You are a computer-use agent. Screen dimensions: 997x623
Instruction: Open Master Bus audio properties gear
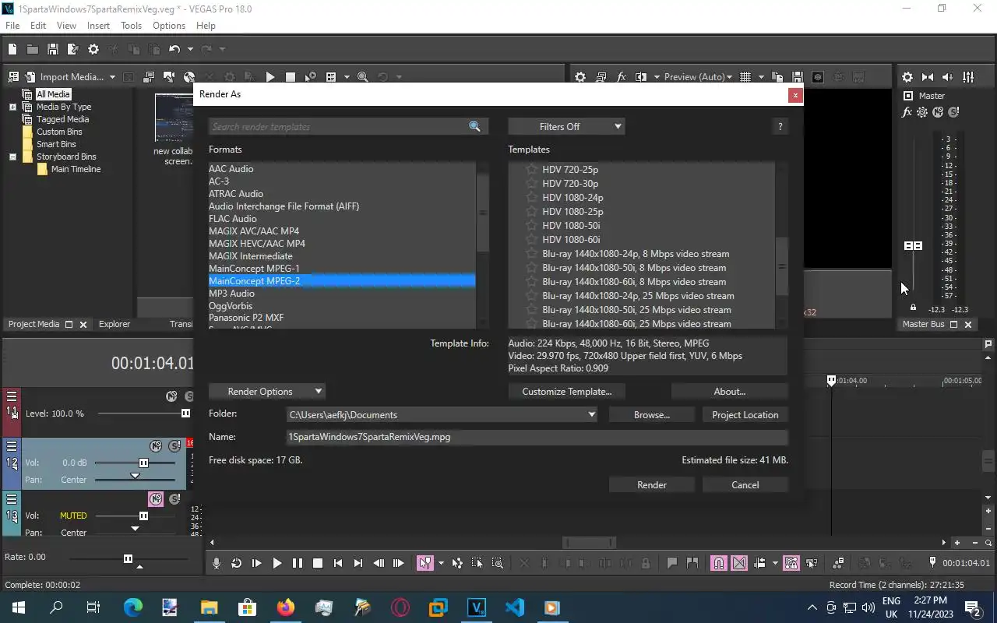(907, 77)
